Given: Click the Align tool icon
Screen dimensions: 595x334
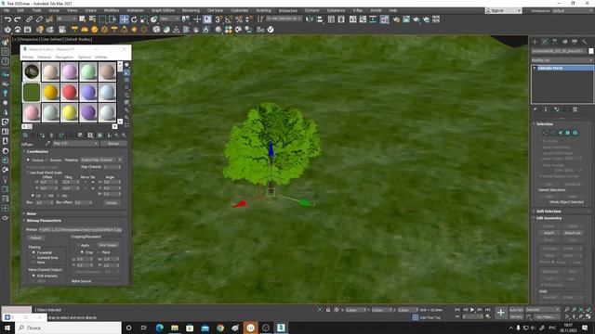Looking at the screenshot, I should click(x=320, y=19).
